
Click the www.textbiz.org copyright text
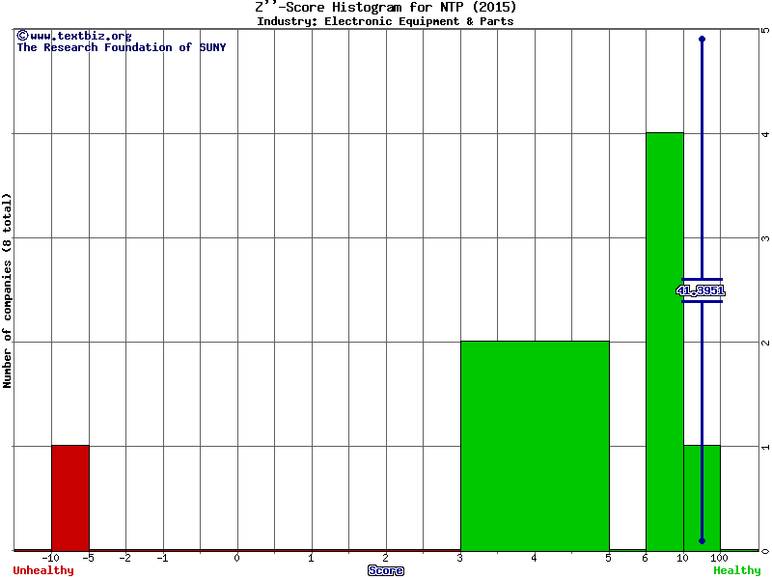[74, 36]
